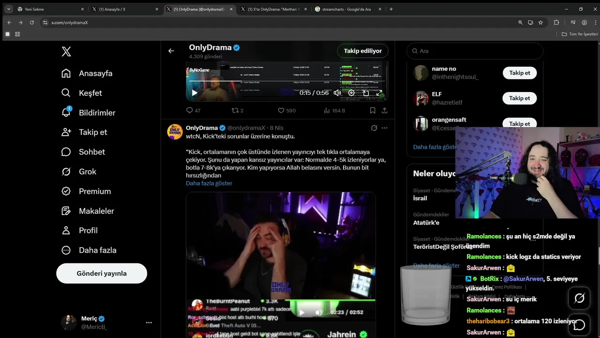600x338 pixels.
Task: Click the first video's picture-in-picture icon
Action: [x=366, y=92]
